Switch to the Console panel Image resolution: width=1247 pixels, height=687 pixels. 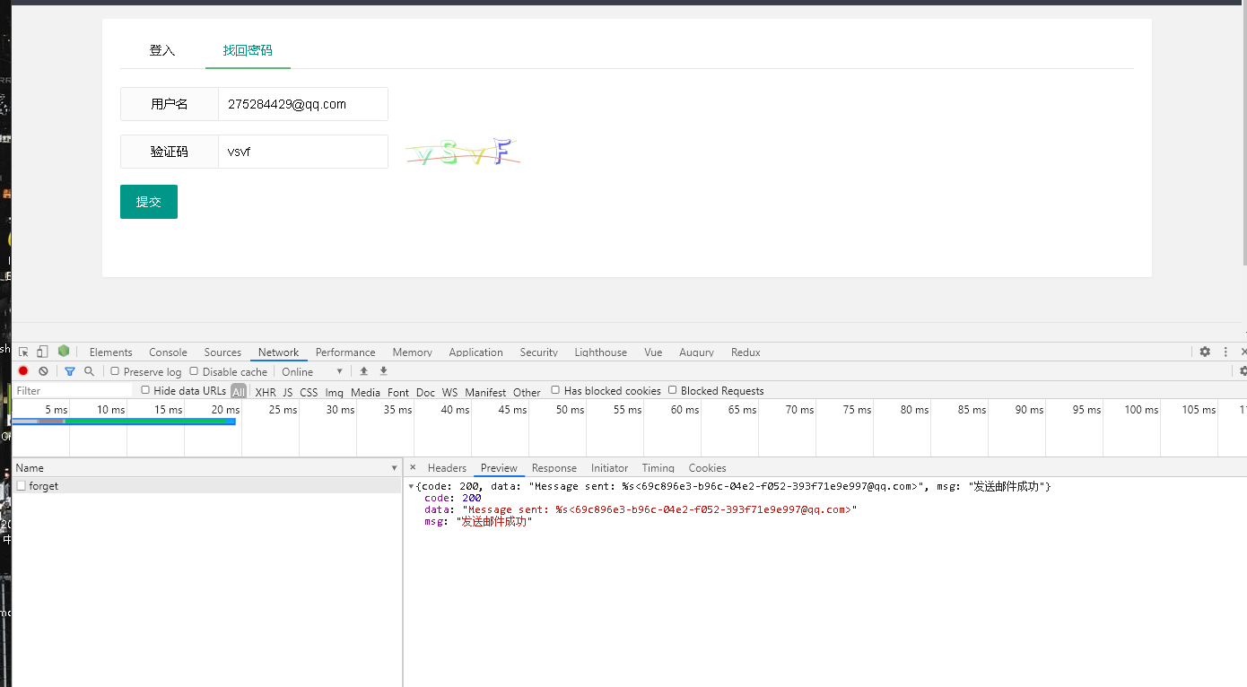pos(168,352)
